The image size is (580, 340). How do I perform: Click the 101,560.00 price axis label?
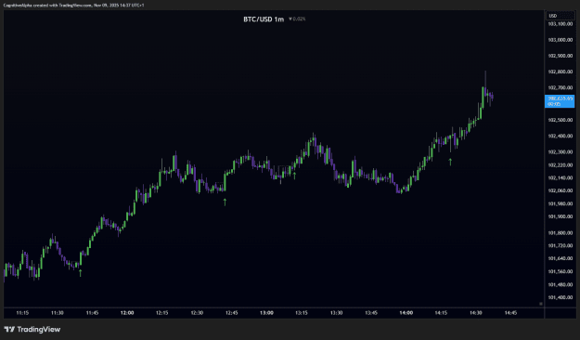coord(560,271)
